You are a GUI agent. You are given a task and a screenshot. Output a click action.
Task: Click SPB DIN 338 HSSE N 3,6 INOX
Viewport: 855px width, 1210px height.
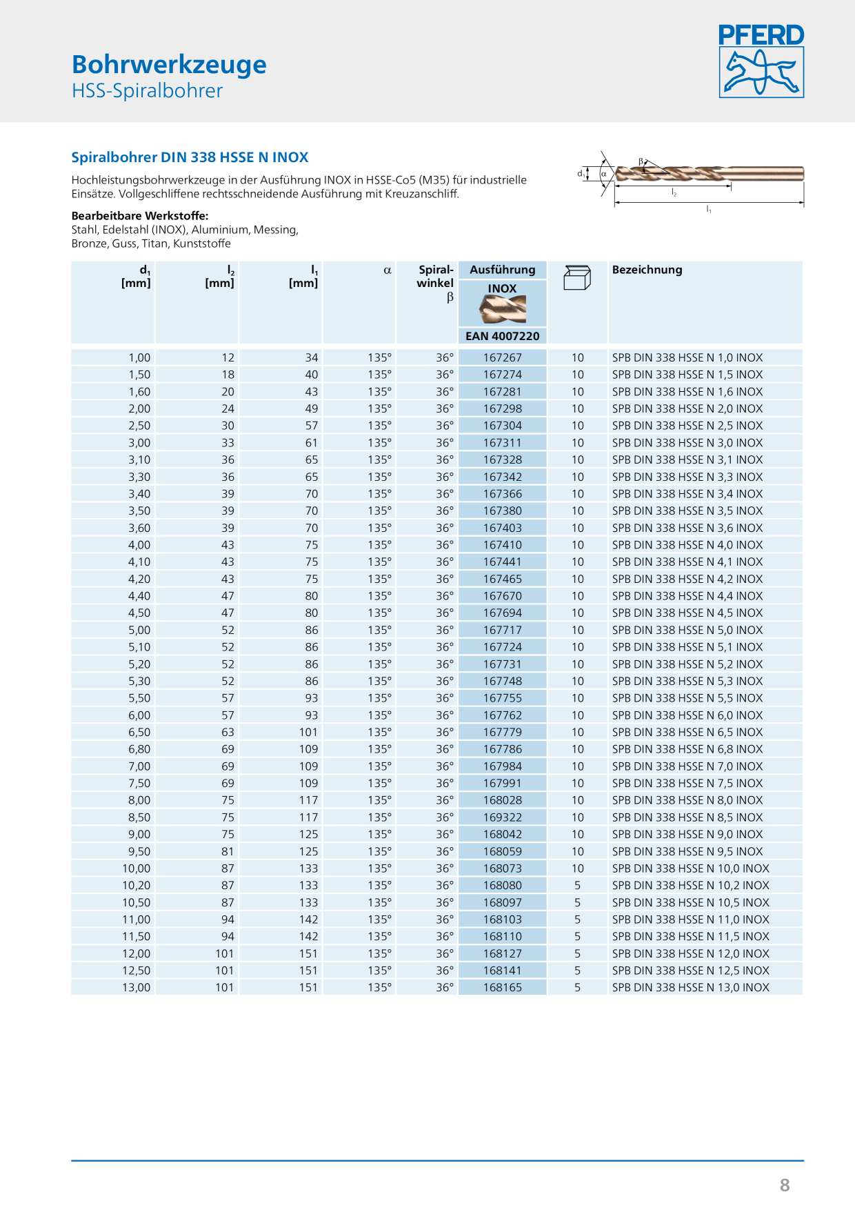coord(687,528)
